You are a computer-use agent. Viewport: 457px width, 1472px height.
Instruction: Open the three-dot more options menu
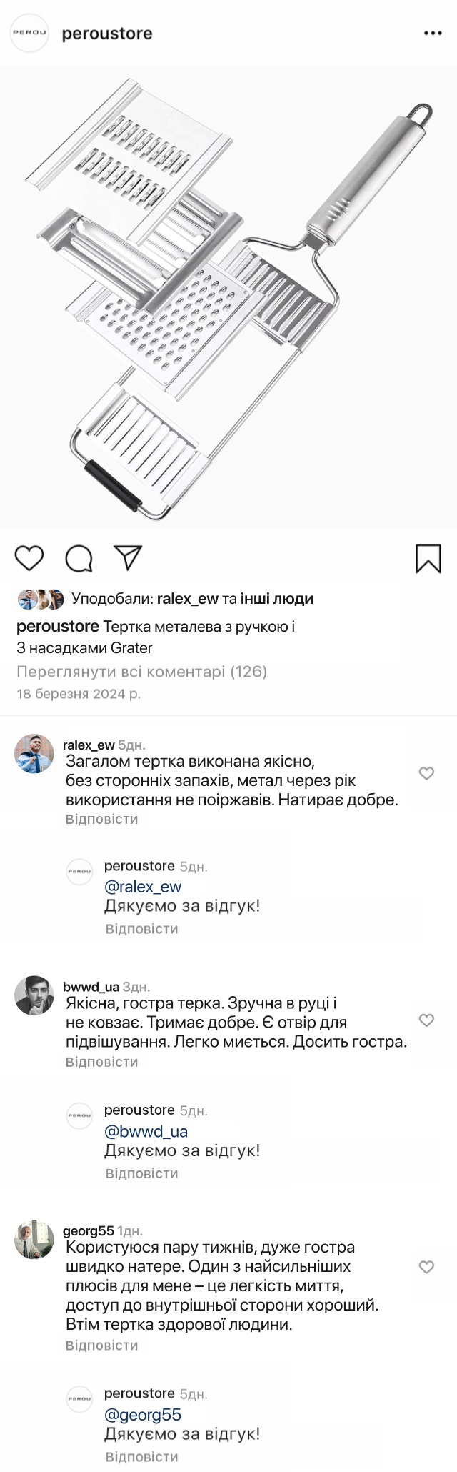(433, 34)
